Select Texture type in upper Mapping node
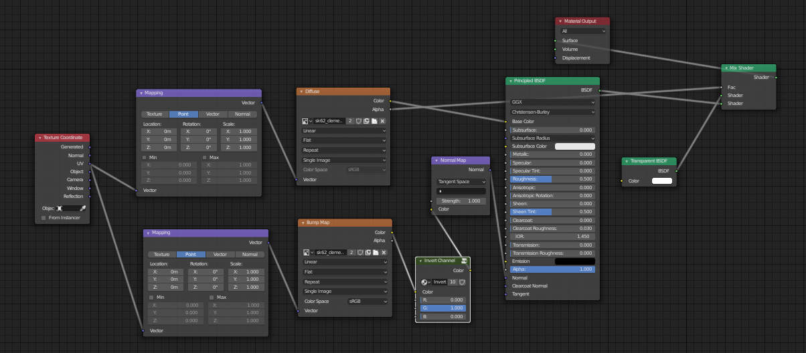 [155, 114]
